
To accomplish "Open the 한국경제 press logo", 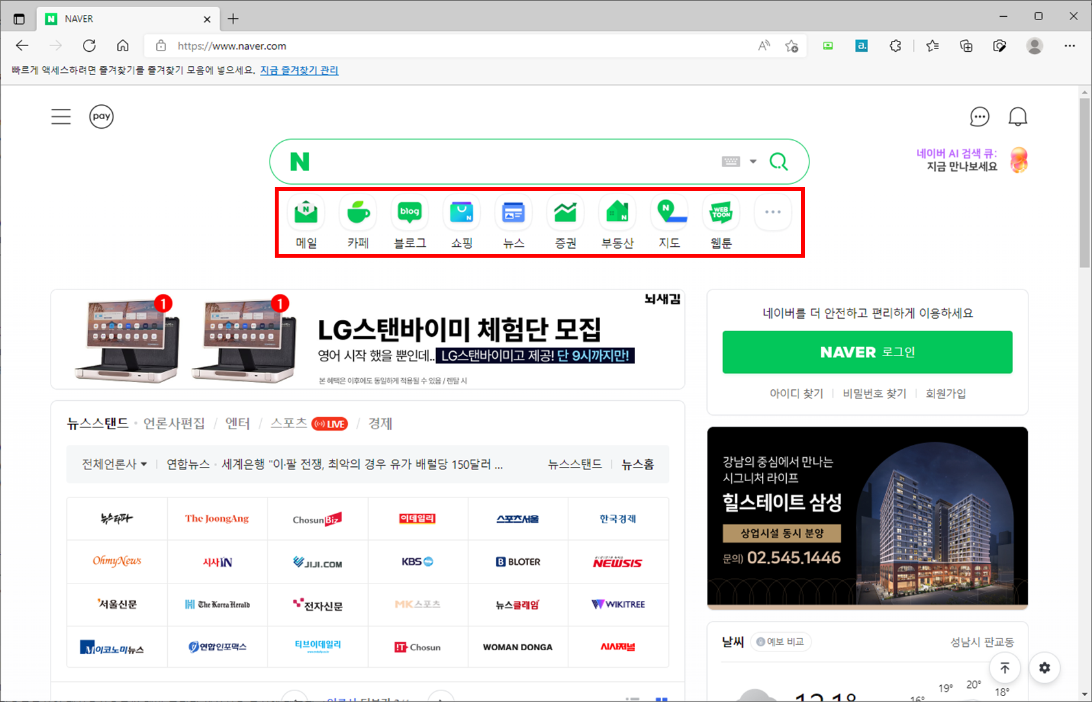I will point(618,519).
